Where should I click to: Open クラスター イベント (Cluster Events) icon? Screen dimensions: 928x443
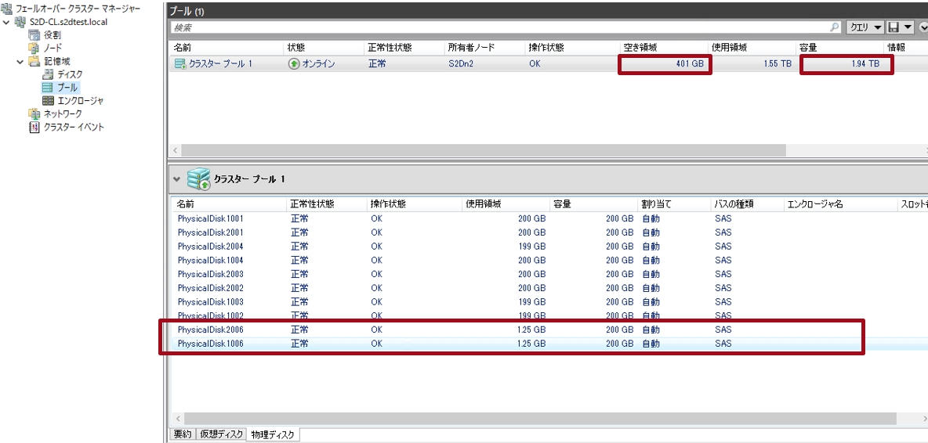coord(34,128)
